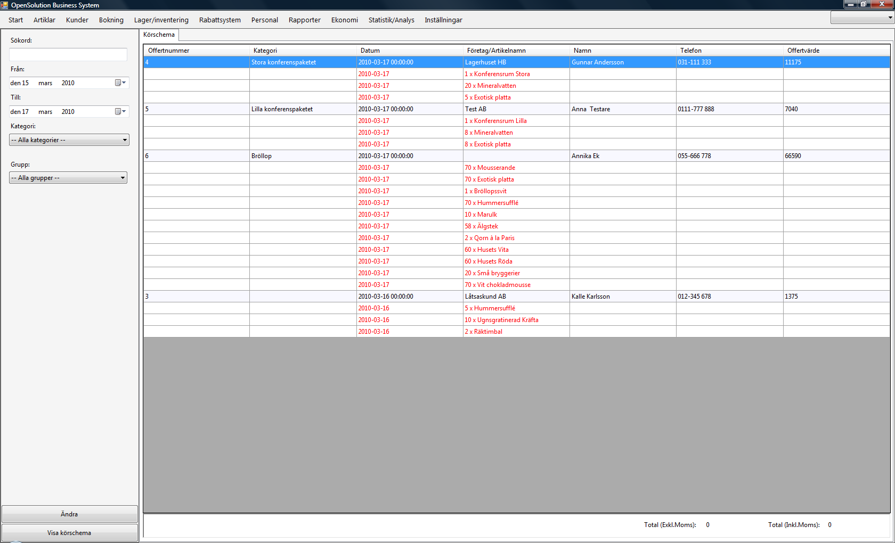This screenshot has width=895, height=543.
Task: Open the Rapporter menu
Action: click(305, 20)
